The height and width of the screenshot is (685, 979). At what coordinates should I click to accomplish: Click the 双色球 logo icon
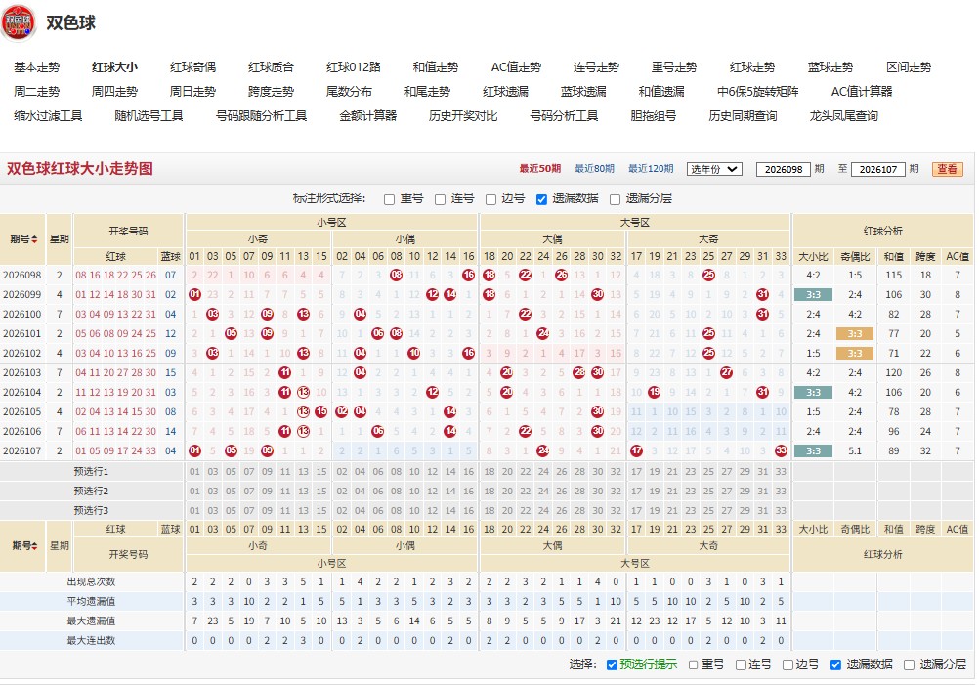coord(19,22)
